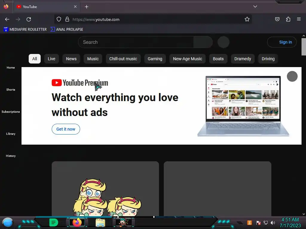Click the YouTube Premium logo
The image size is (306, 229).
pos(79,83)
